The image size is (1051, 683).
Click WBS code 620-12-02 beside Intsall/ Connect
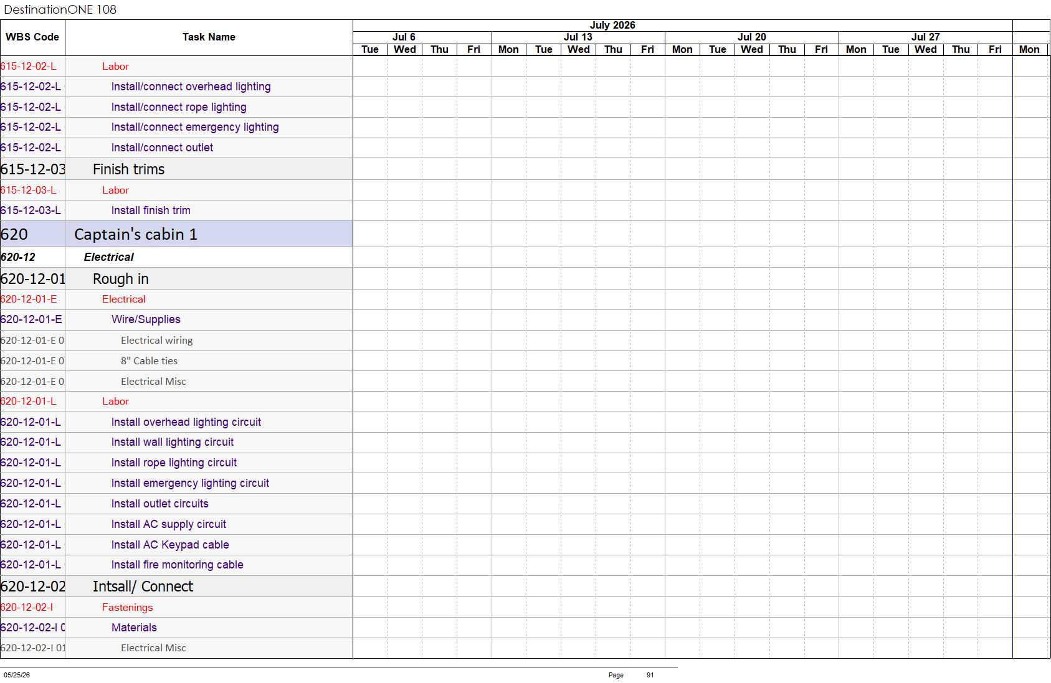click(32, 586)
